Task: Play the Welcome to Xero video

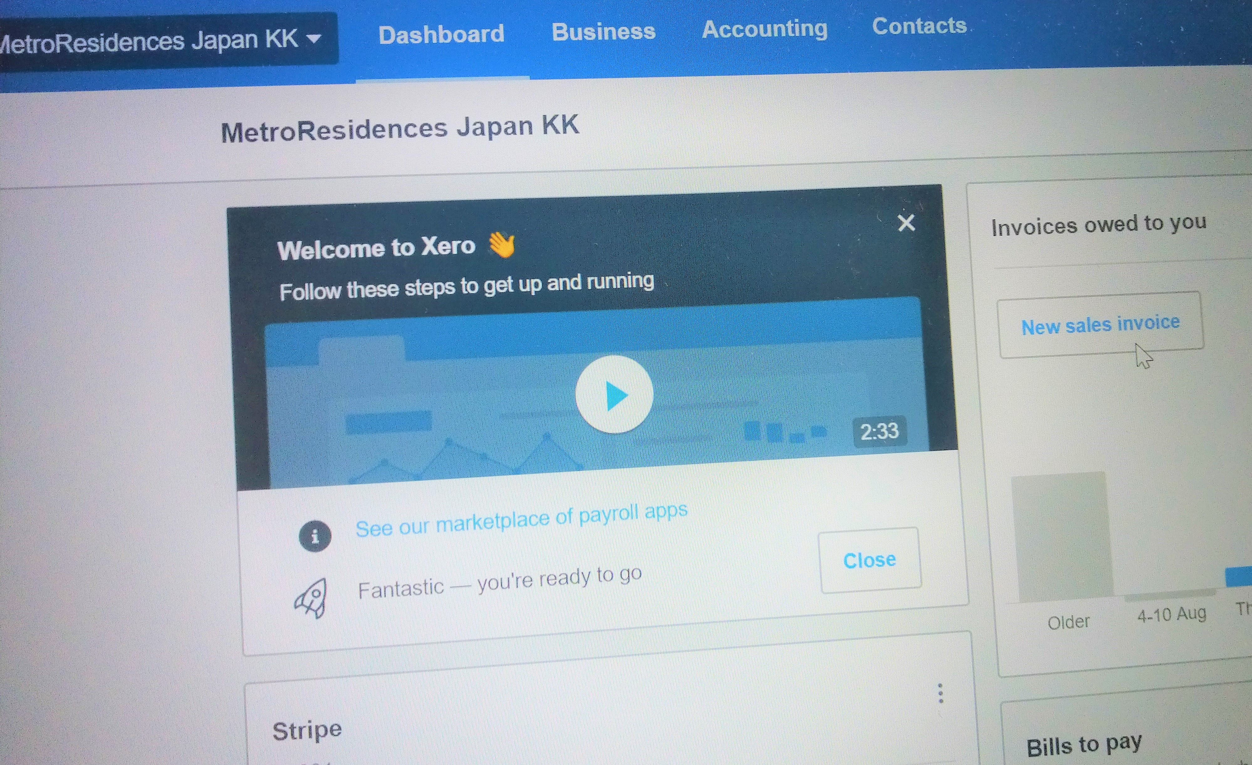Action: pyautogui.click(x=614, y=394)
